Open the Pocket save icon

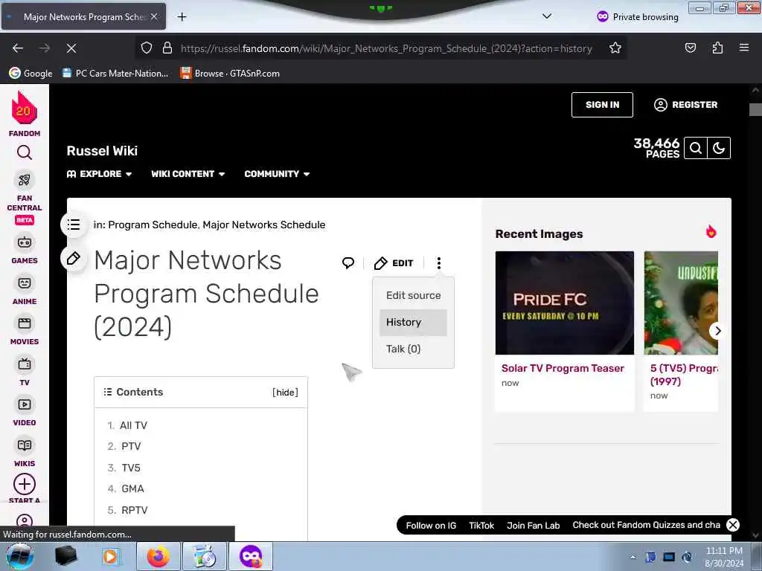pyautogui.click(x=691, y=48)
